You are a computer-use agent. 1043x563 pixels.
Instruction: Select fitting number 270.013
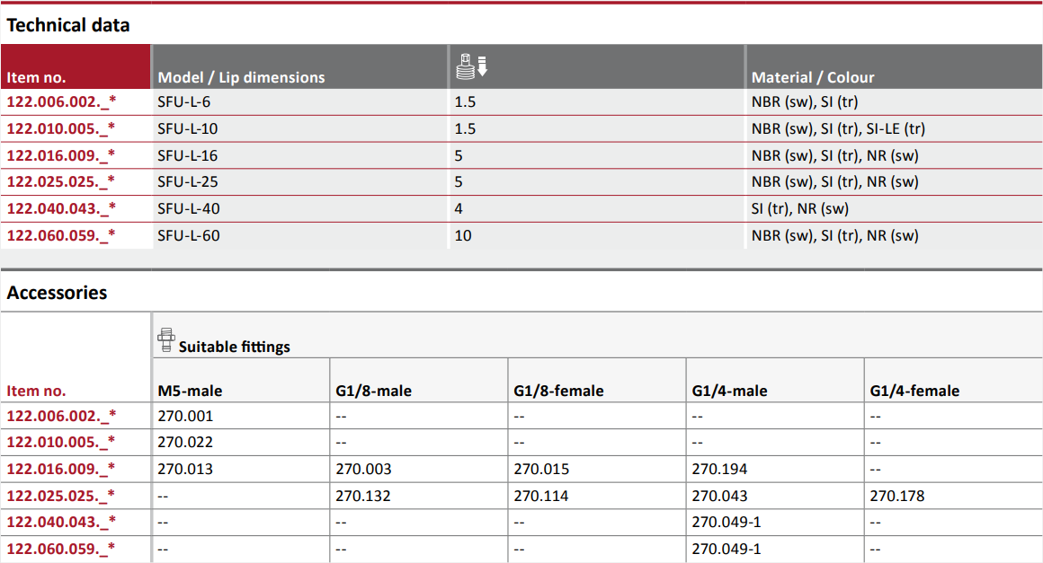pyautogui.click(x=185, y=469)
